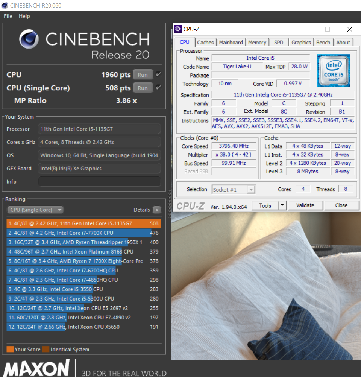Click the Core VID value 0.997 V
This screenshot has height=377, width=361.
pos(293,84)
